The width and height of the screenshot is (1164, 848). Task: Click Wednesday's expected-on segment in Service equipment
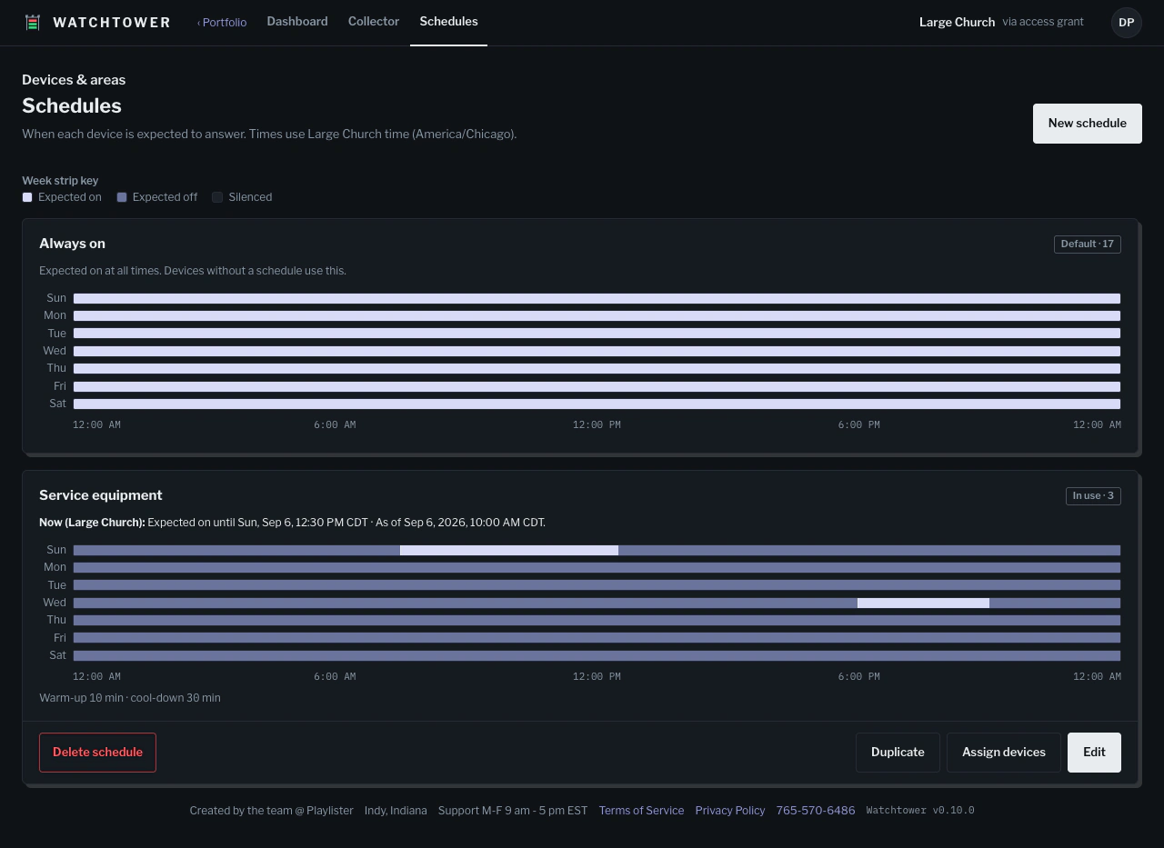(x=923, y=603)
